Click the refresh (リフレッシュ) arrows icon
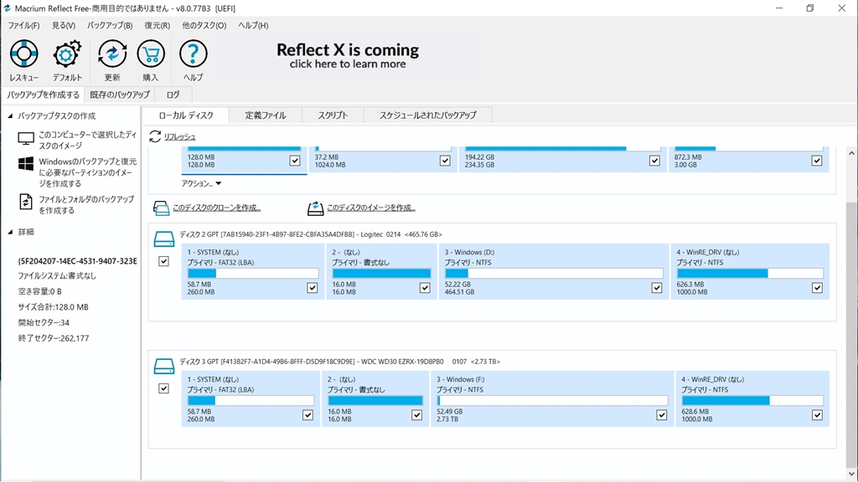This screenshot has width=858, height=482. [155, 136]
